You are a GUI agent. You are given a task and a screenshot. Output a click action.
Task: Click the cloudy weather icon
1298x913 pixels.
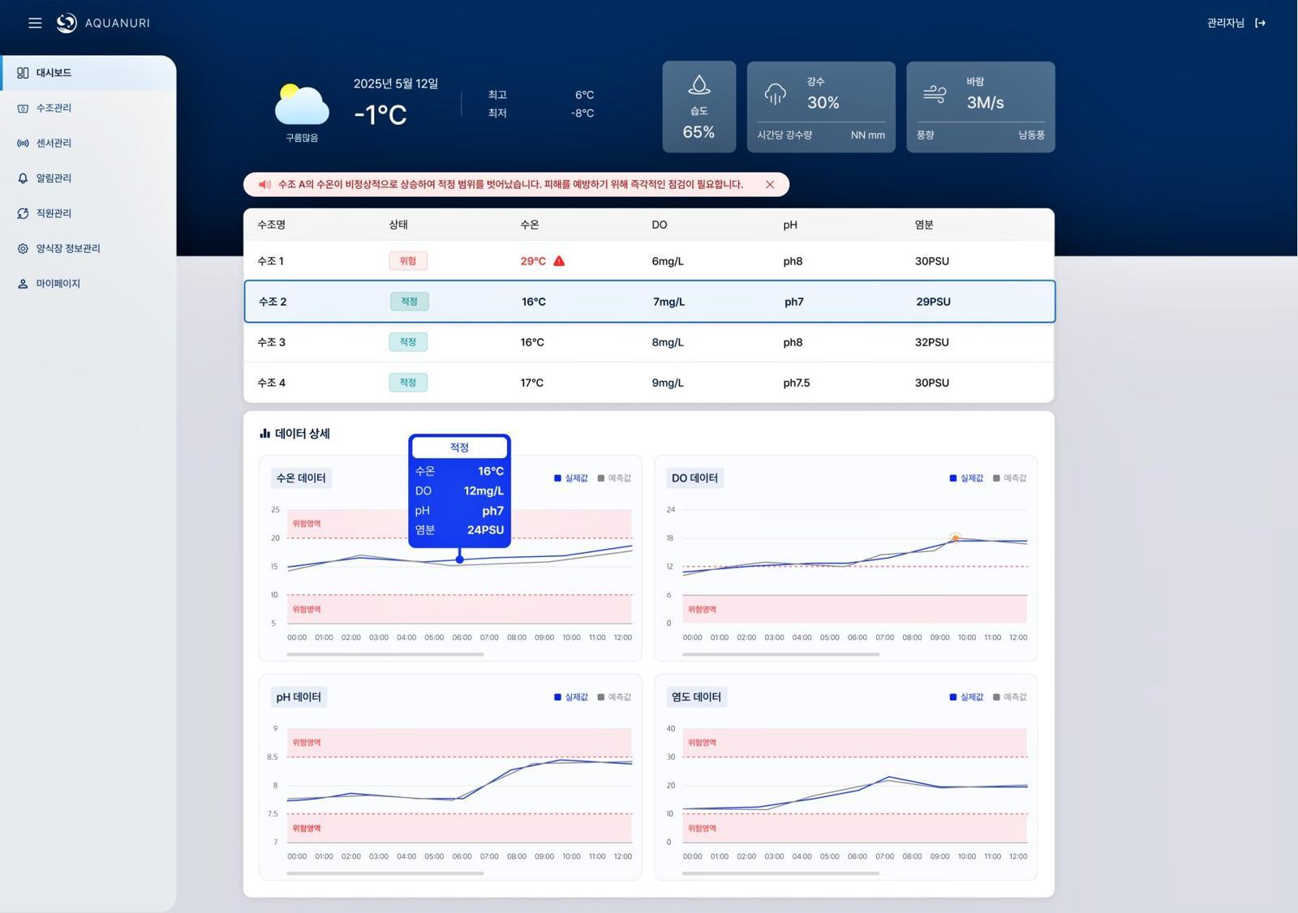(x=302, y=105)
